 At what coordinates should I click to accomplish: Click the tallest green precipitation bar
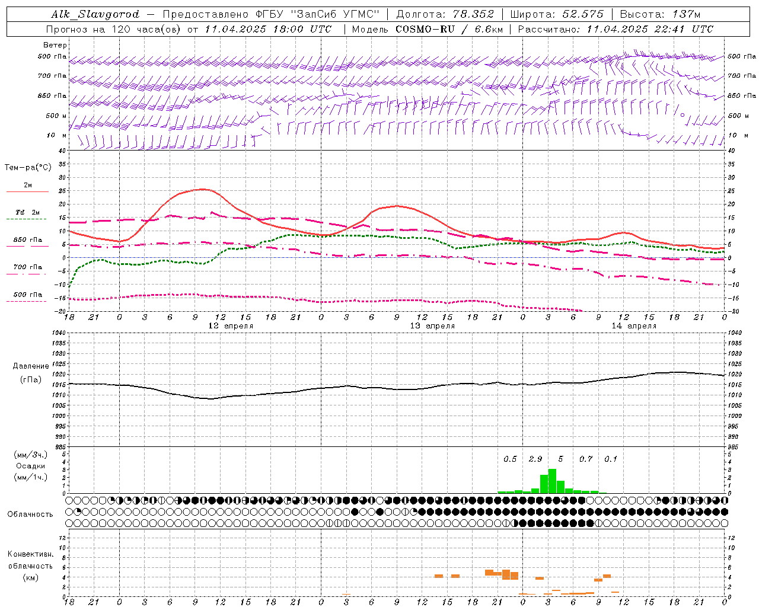point(552,481)
